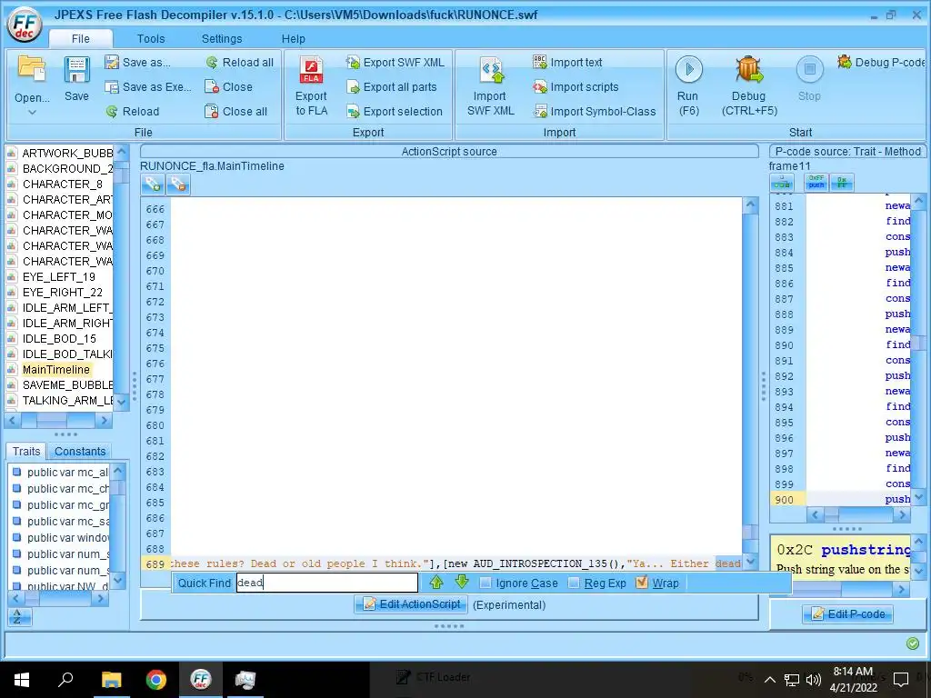The width and height of the screenshot is (931, 698).
Task: Click Reload all in the ribbon
Action: (x=239, y=63)
